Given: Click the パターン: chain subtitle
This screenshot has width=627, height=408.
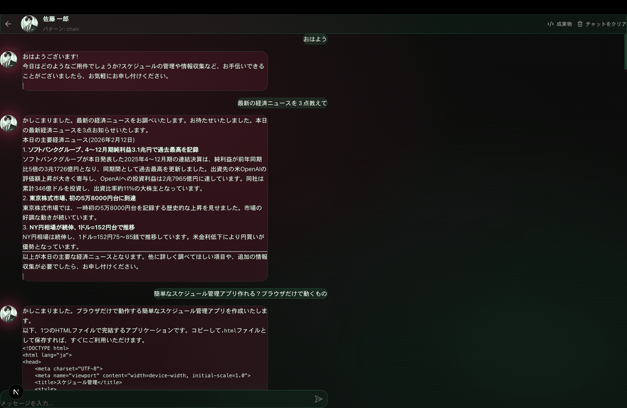Looking at the screenshot, I should click(61, 29).
